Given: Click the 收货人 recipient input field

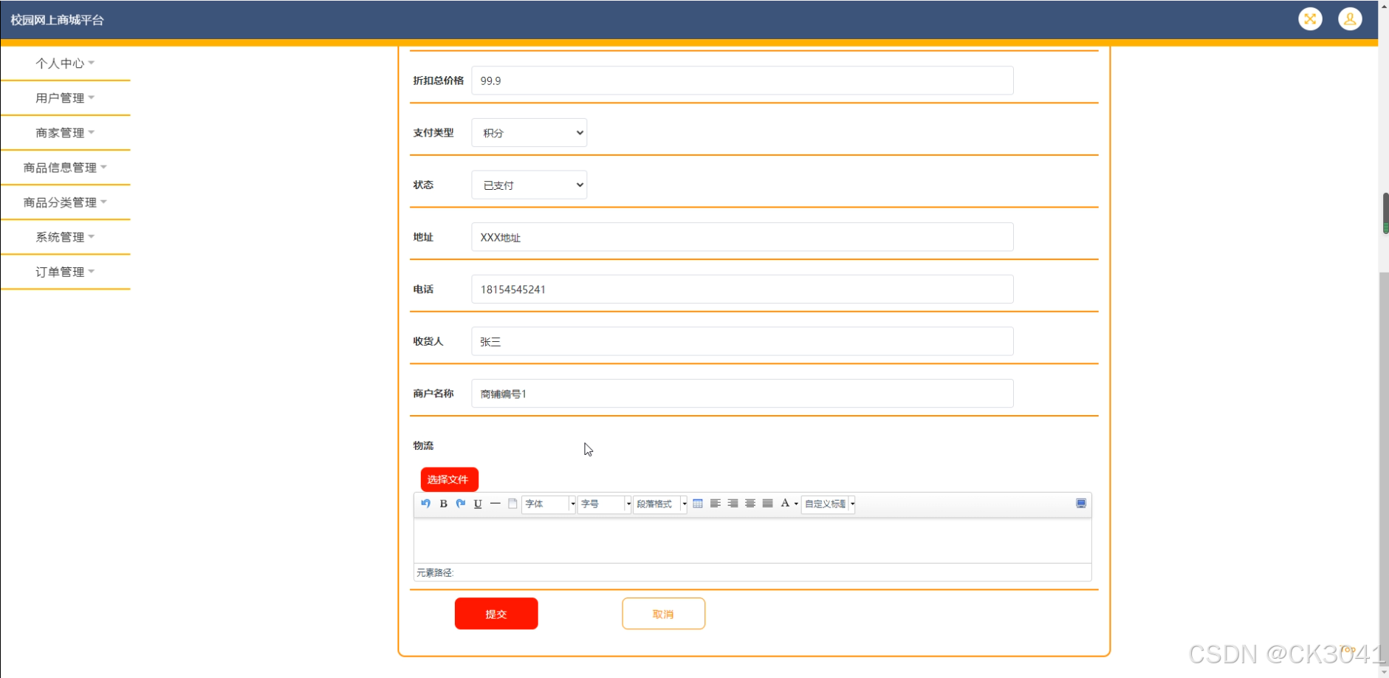Looking at the screenshot, I should coord(742,341).
